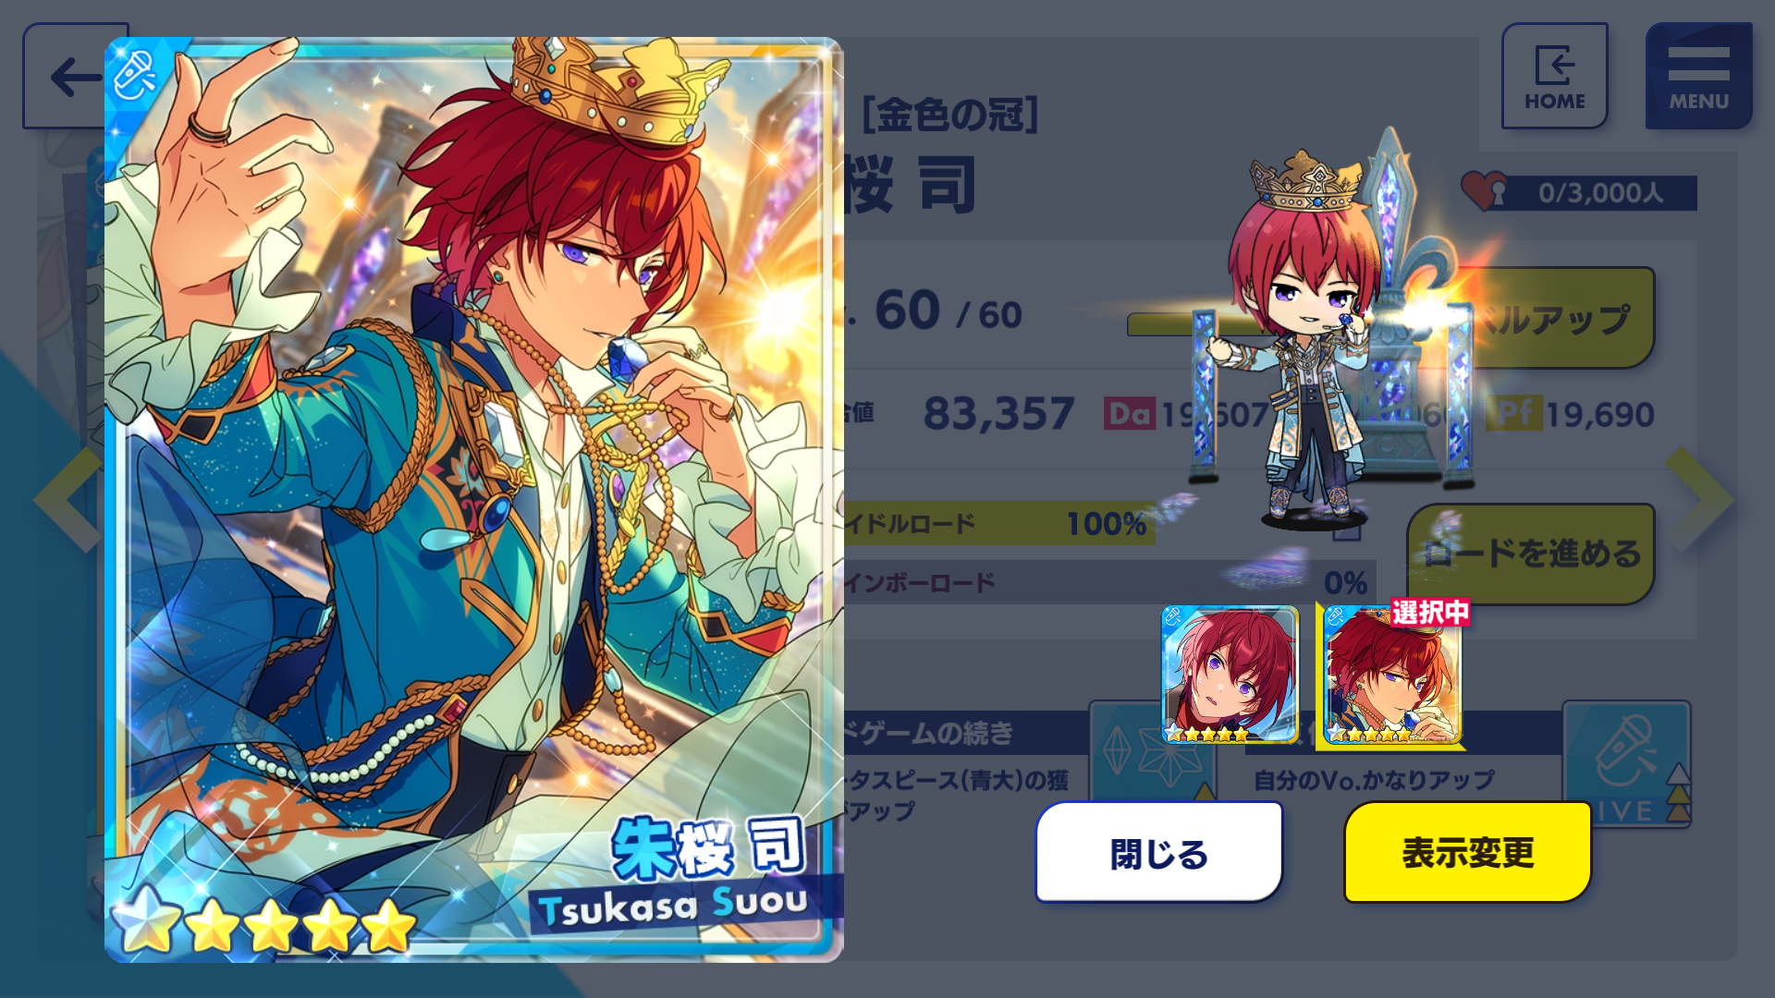Click the large Tsukasa Suou card artwork

[473, 500]
